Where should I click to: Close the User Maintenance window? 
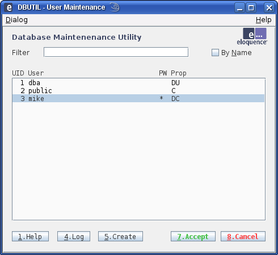click(x=269, y=8)
